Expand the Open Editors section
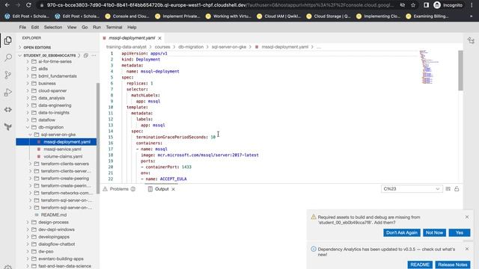The height and width of the screenshot is (269, 479). click(x=37, y=47)
